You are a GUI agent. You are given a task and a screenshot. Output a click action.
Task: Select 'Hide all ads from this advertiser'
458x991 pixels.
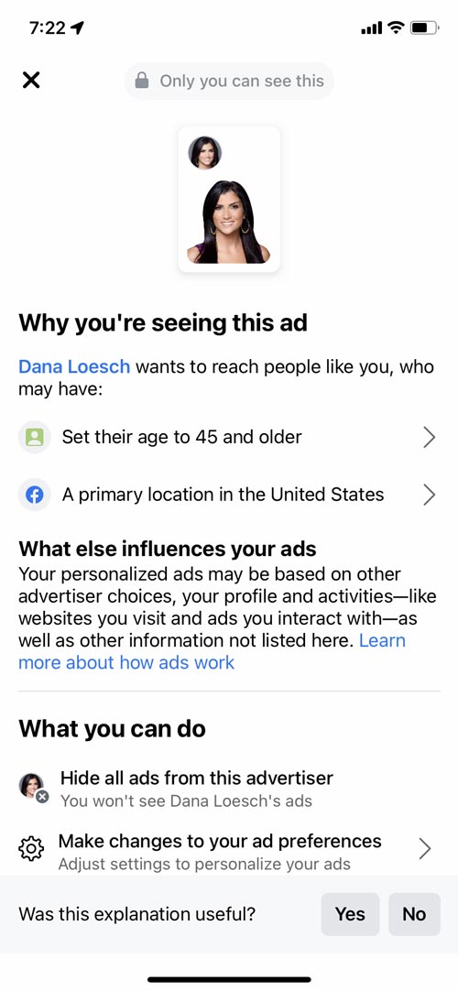coord(196,778)
